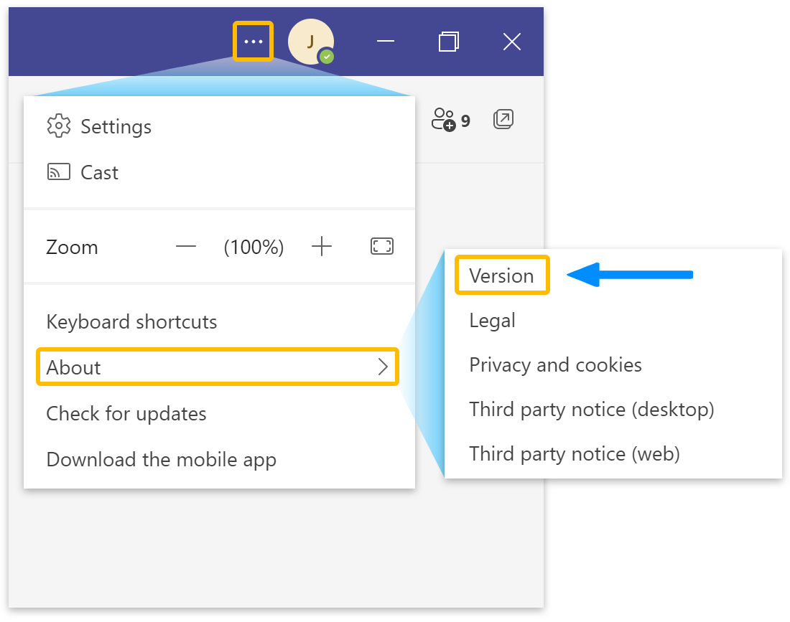
Task: Expand the Version submenu item
Action: 501,275
